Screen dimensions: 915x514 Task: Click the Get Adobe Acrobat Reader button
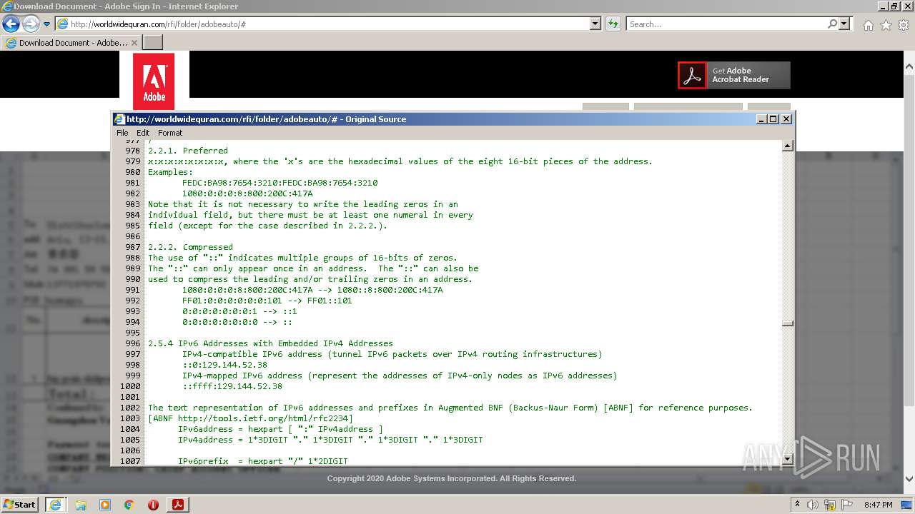pyautogui.click(x=734, y=75)
